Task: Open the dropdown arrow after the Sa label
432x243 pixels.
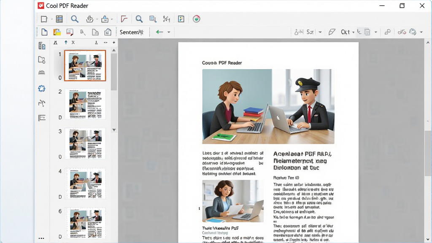Action: [x=320, y=32]
